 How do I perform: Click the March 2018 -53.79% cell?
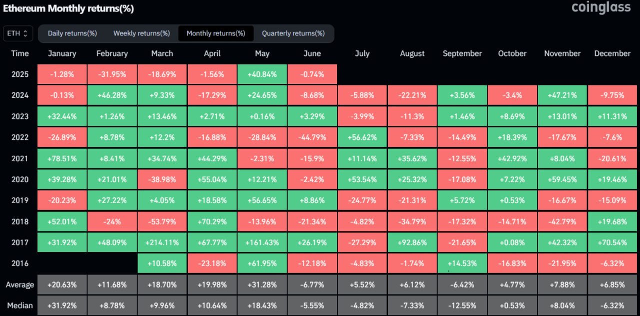click(162, 222)
